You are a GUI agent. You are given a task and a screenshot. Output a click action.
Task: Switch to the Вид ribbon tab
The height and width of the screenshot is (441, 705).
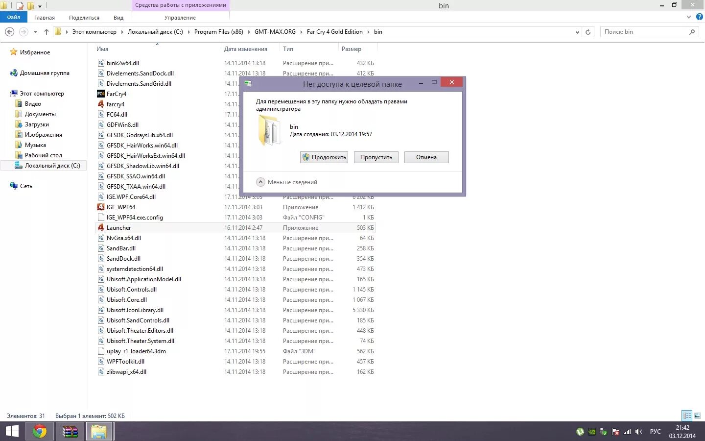pyautogui.click(x=118, y=17)
